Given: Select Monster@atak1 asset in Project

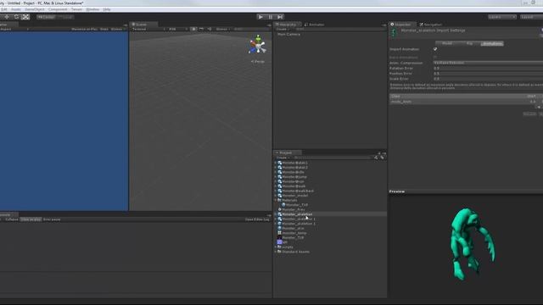Looking at the screenshot, I should [294, 163].
